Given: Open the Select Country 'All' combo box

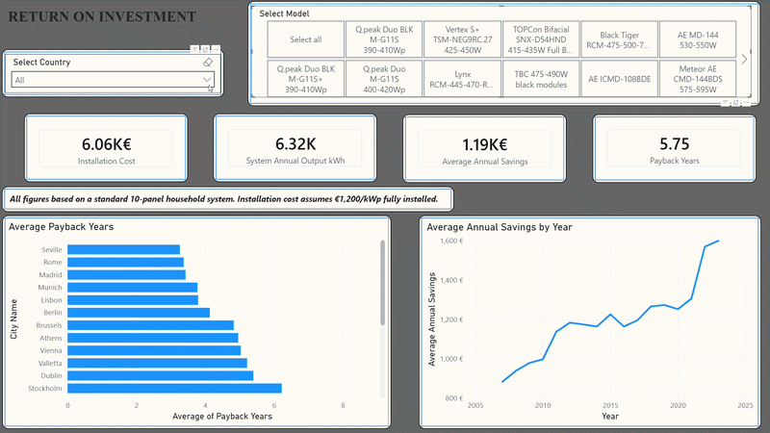Looking at the screenshot, I should pos(113,80).
